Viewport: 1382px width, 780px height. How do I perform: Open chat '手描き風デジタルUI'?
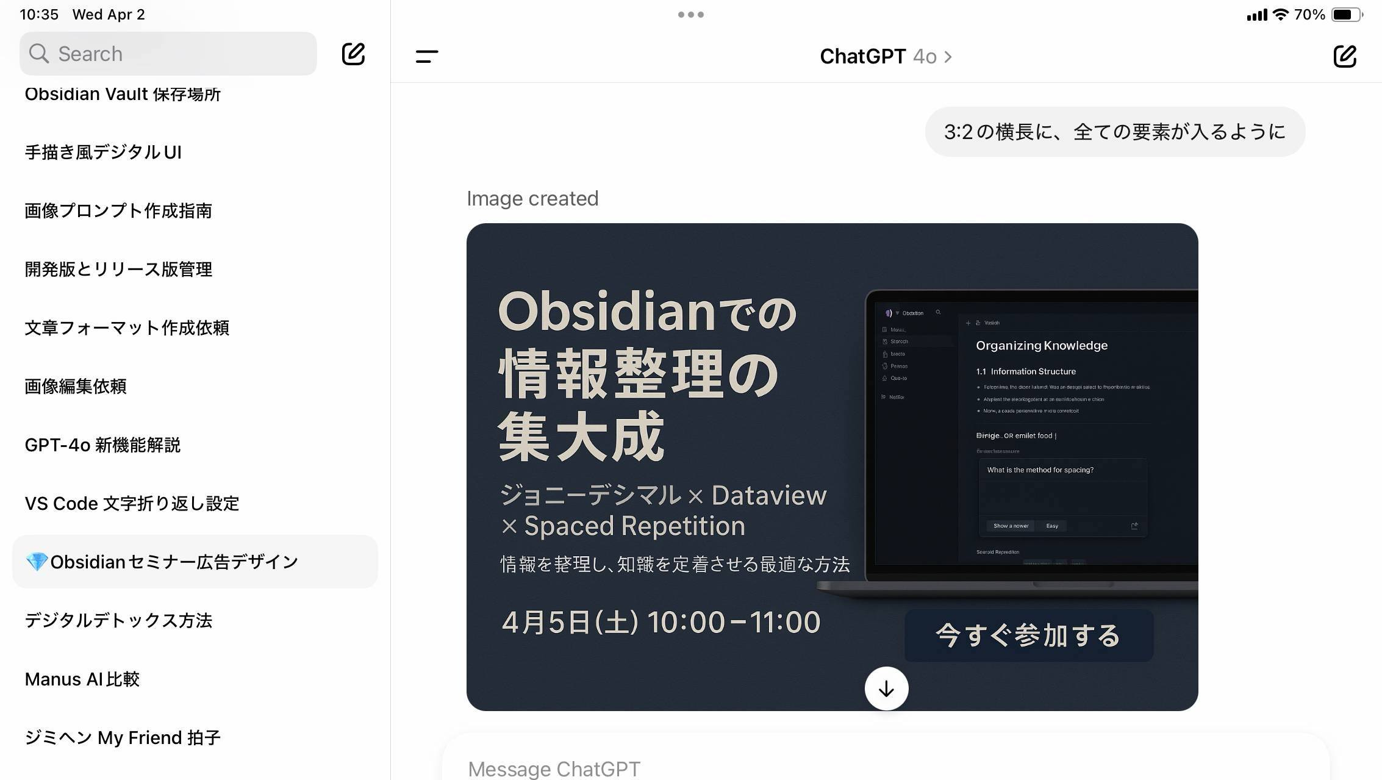coord(103,152)
